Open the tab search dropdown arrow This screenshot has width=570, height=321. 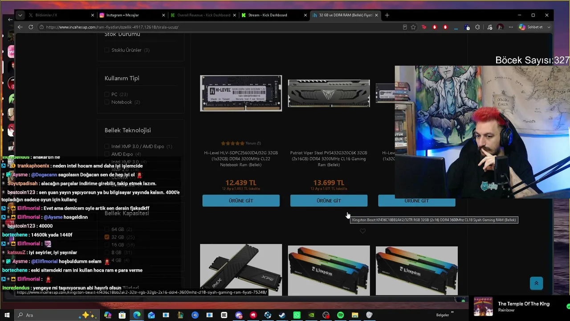coord(20,15)
